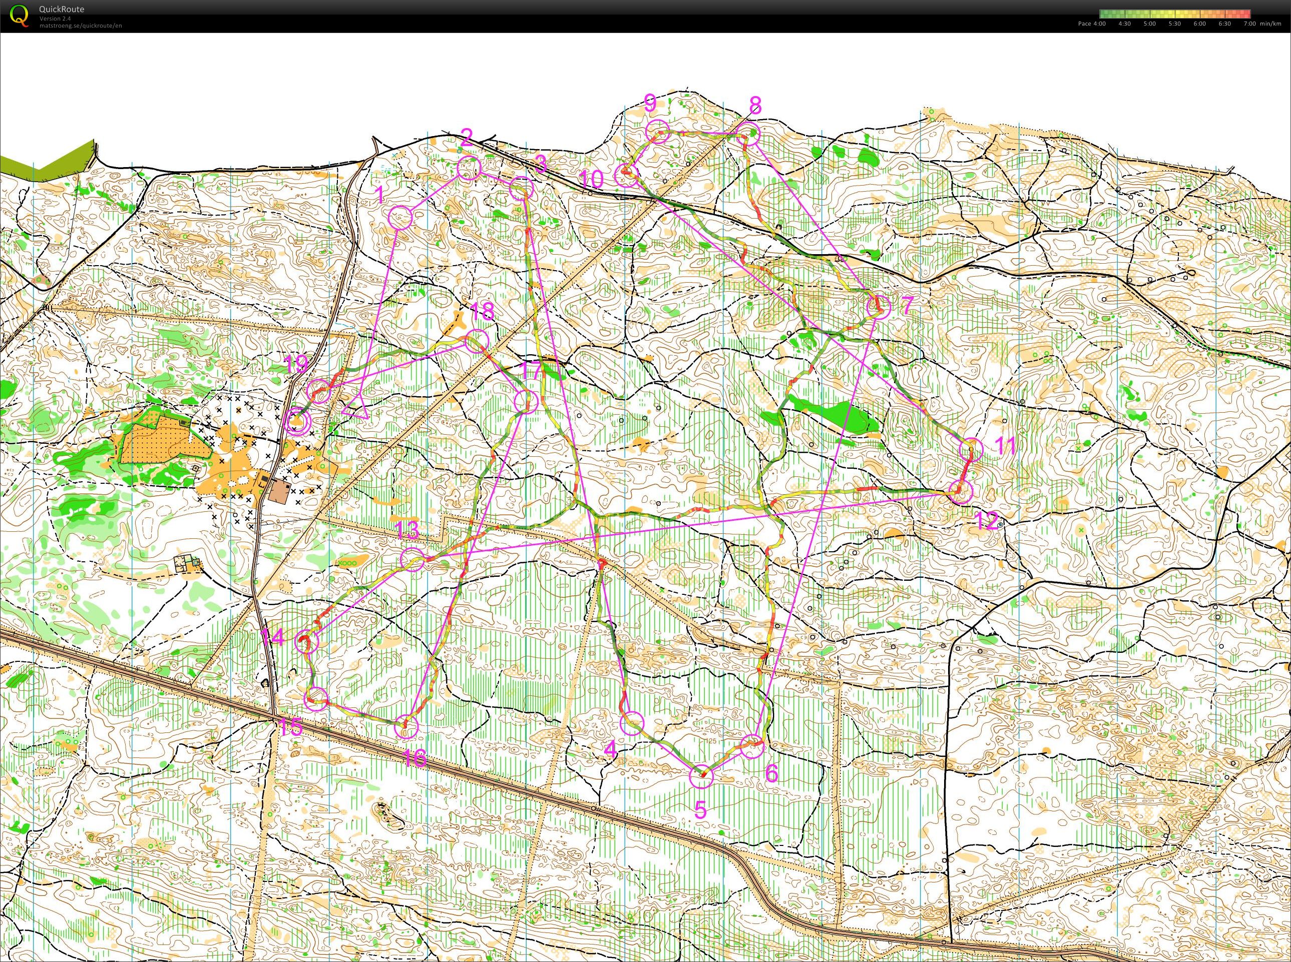Select control circle 10
The height and width of the screenshot is (962, 1291).
click(x=627, y=175)
